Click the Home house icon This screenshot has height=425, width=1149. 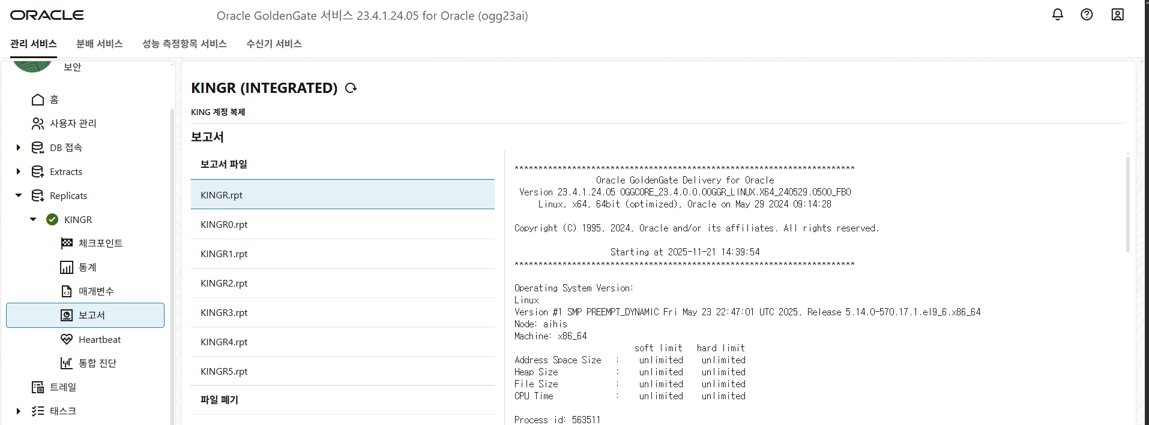pos(38,100)
